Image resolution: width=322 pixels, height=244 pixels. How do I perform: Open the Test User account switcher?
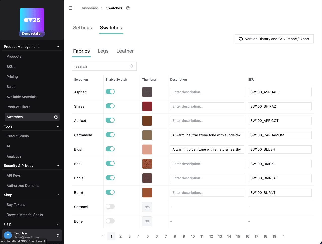point(58,235)
